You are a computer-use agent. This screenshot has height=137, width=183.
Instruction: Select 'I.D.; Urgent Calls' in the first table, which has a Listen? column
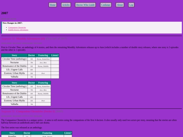(x=15, y=70)
